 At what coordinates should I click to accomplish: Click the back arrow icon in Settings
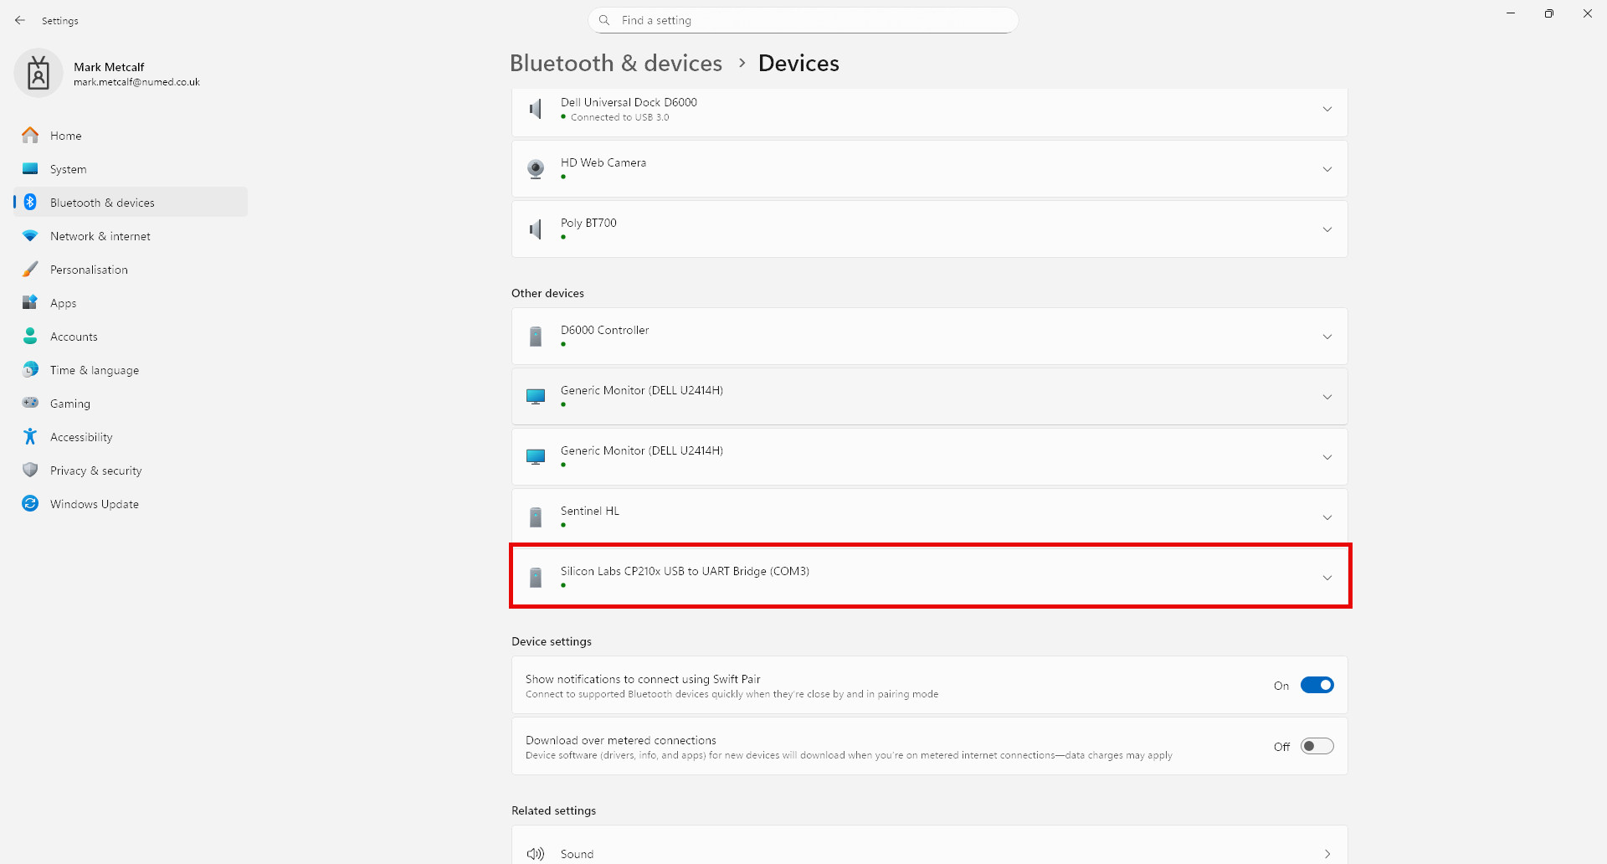[x=20, y=20]
